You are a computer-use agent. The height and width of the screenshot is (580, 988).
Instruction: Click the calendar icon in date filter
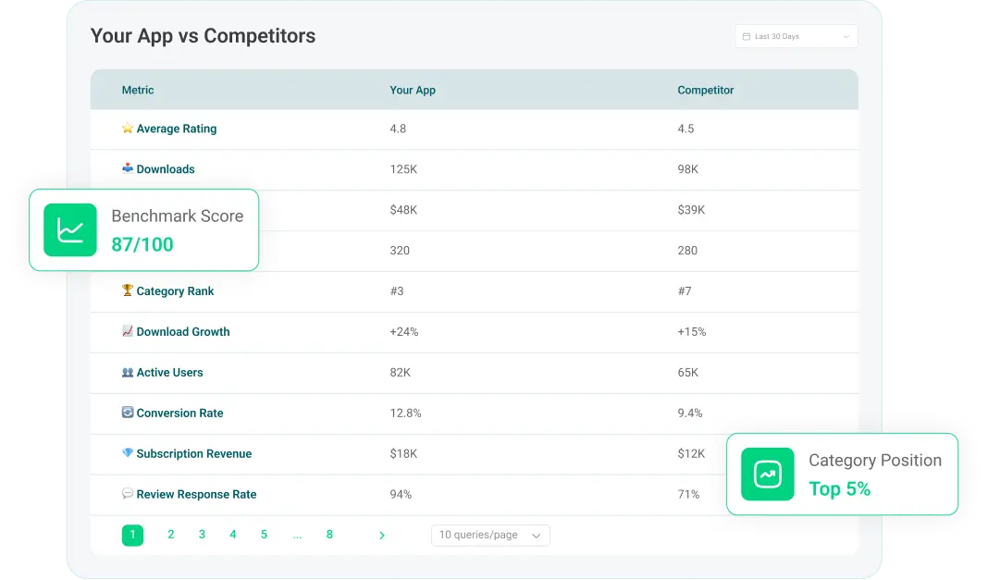[x=746, y=36]
